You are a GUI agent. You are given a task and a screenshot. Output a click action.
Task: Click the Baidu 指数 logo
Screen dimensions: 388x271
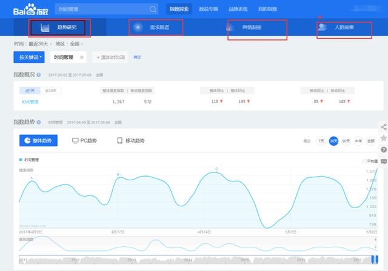[29, 10]
